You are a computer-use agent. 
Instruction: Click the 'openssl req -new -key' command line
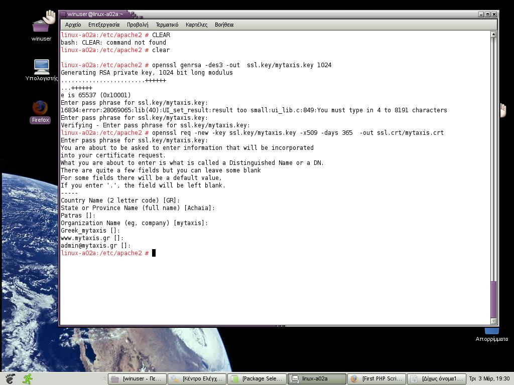coord(252,133)
